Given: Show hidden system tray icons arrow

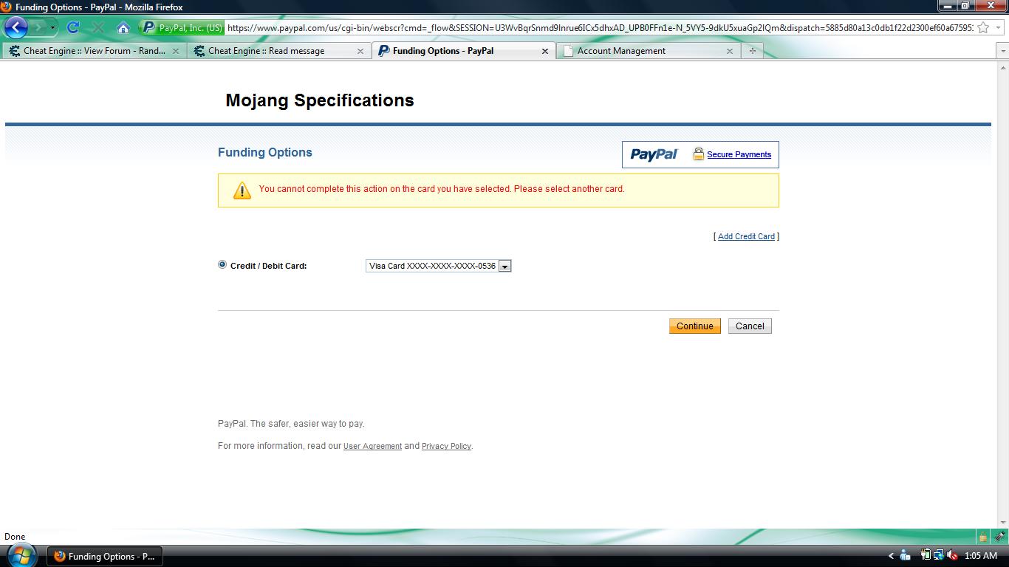Looking at the screenshot, I should [x=891, y=556].
